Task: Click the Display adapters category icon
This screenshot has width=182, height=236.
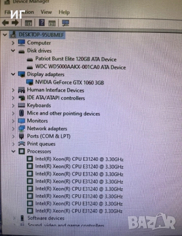Action: [x=22, y=74]
